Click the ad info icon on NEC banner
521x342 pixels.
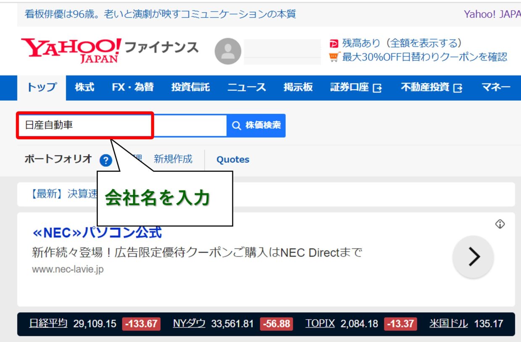[x=500, y=224]
